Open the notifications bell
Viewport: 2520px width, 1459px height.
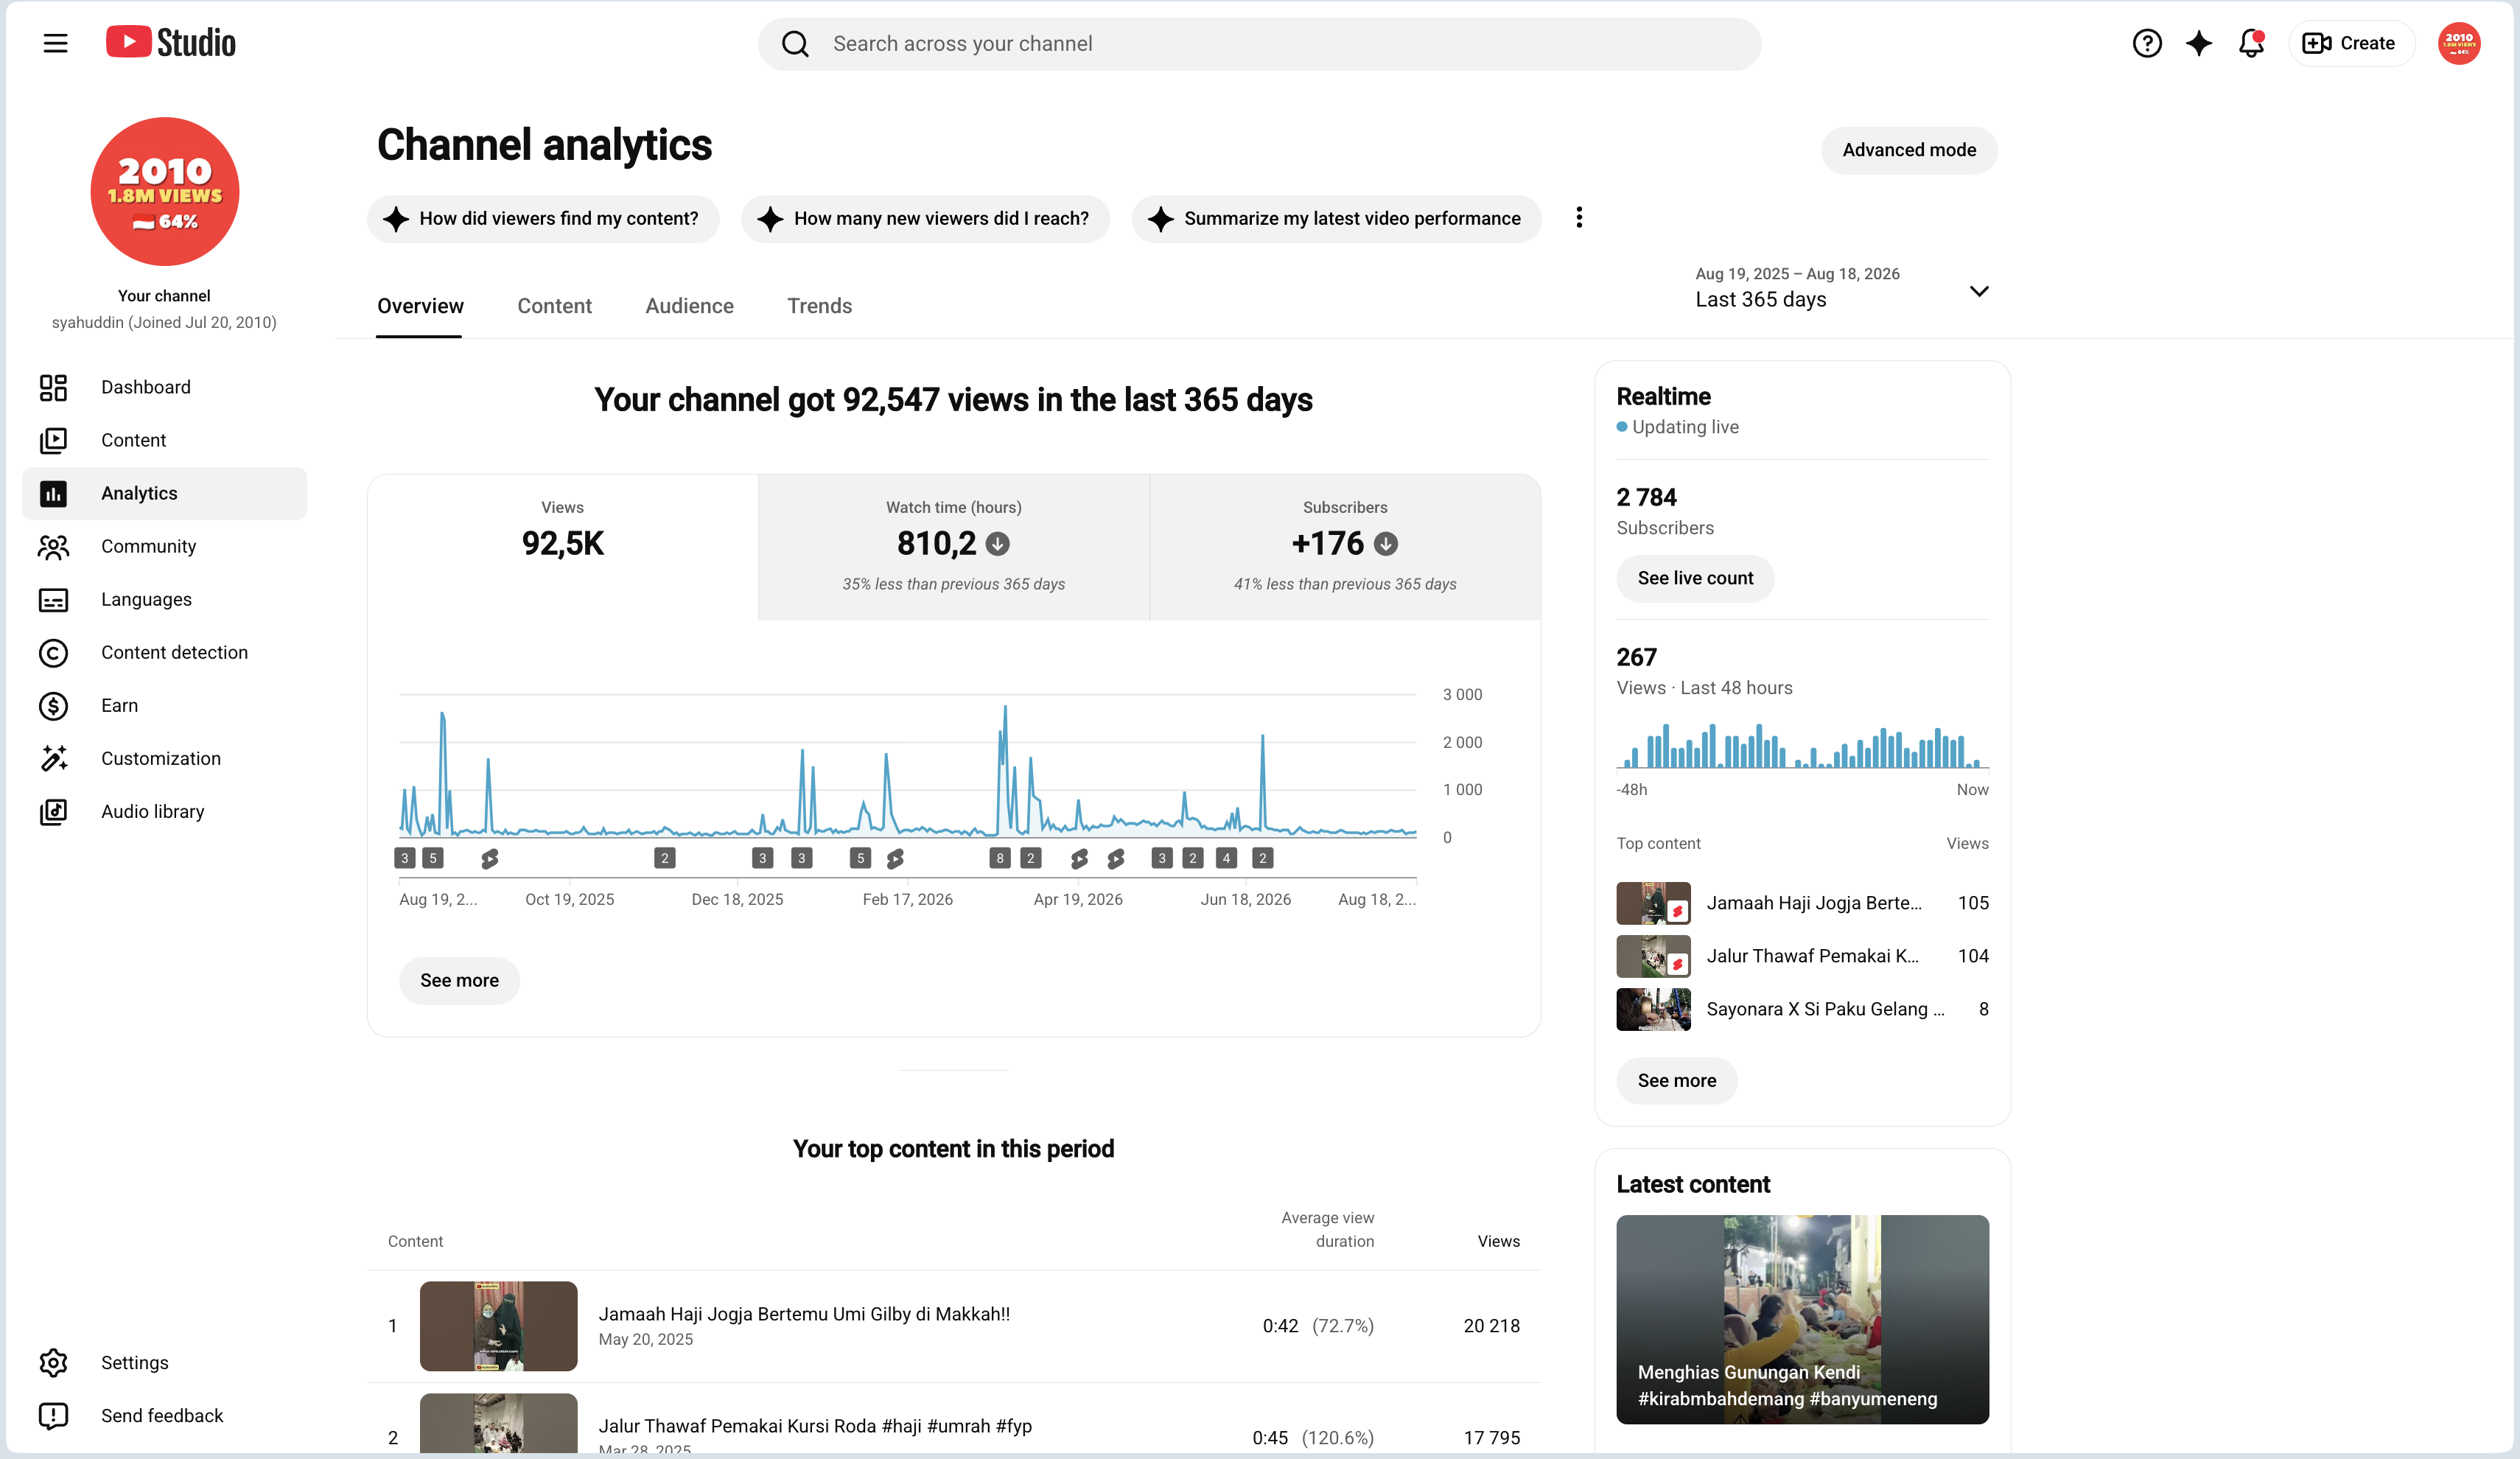2251,43
